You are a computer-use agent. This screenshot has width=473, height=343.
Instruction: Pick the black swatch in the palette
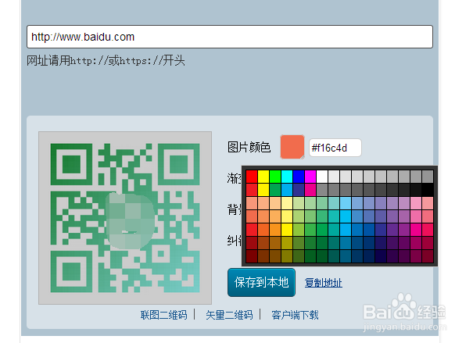click(428, 190)
